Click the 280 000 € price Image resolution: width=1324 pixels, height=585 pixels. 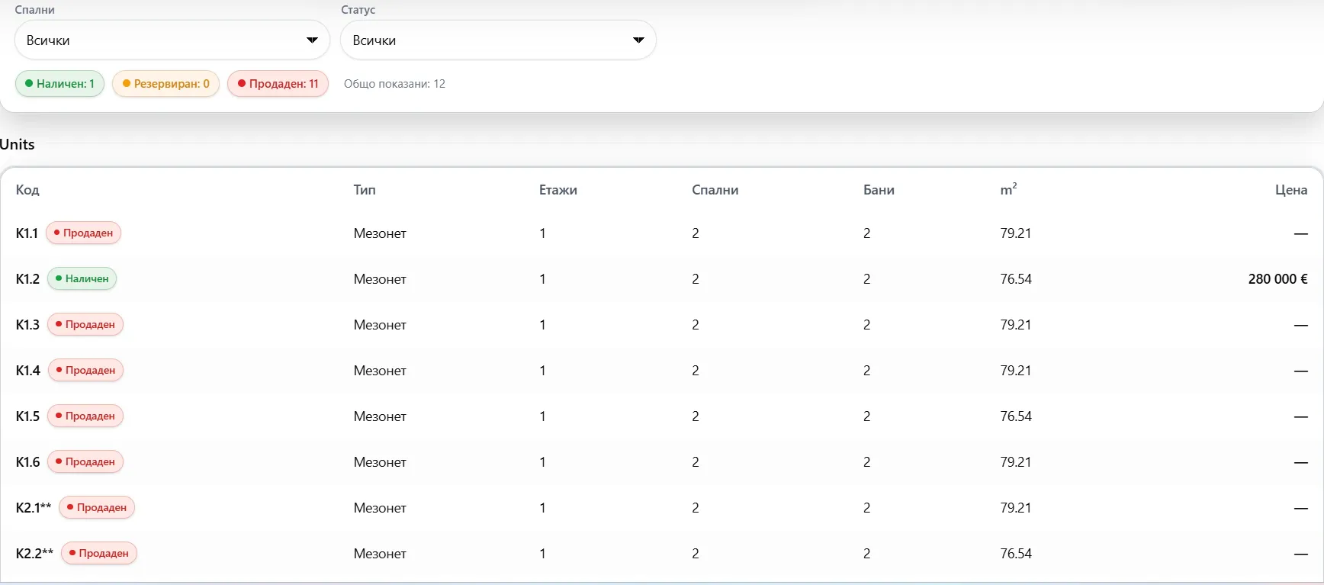click(x=1277, y=279)
